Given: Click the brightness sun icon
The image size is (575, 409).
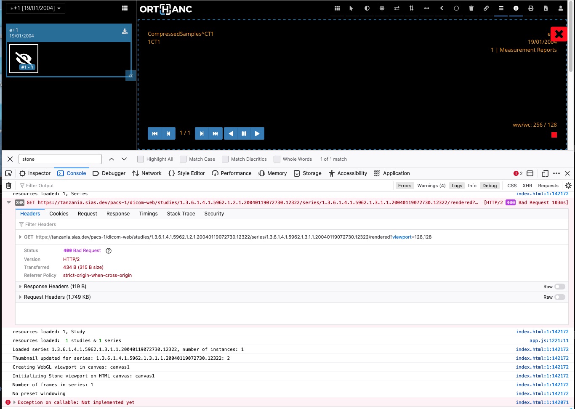Looking at the screenshot, I should coord(382,8).
